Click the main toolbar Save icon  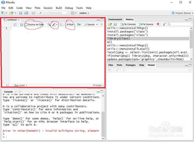pyautogui.click(x=21, y=13)
